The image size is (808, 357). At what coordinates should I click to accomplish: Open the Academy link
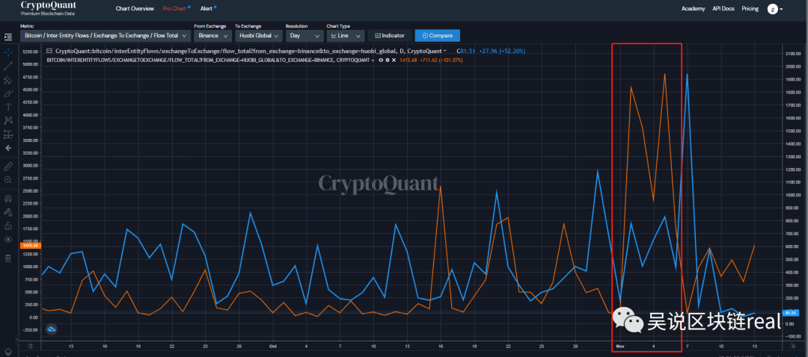coord(693,9)
